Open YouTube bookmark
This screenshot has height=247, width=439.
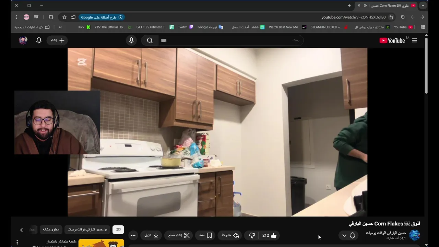click(403, 27)
